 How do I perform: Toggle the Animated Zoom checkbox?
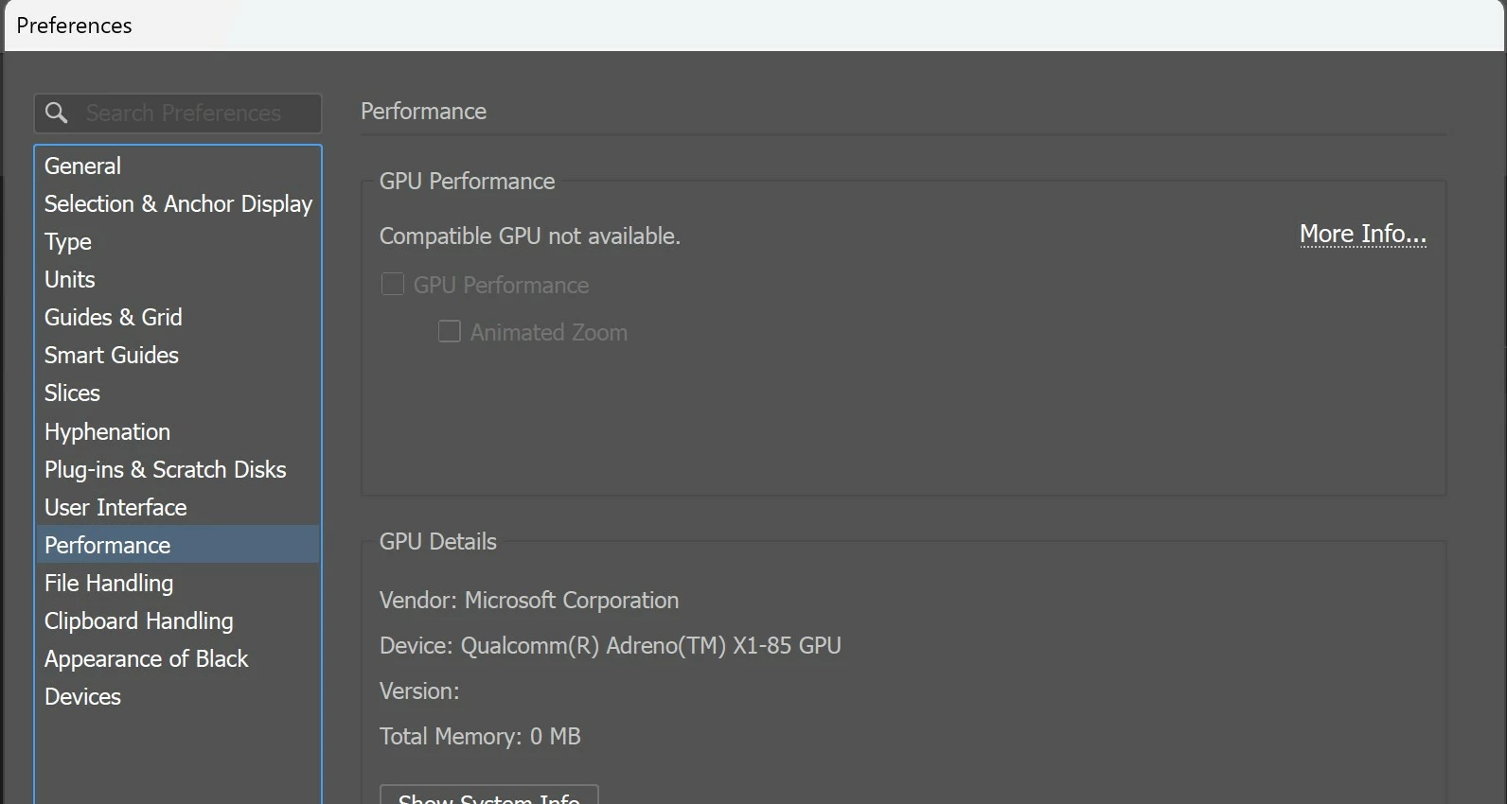449,332
